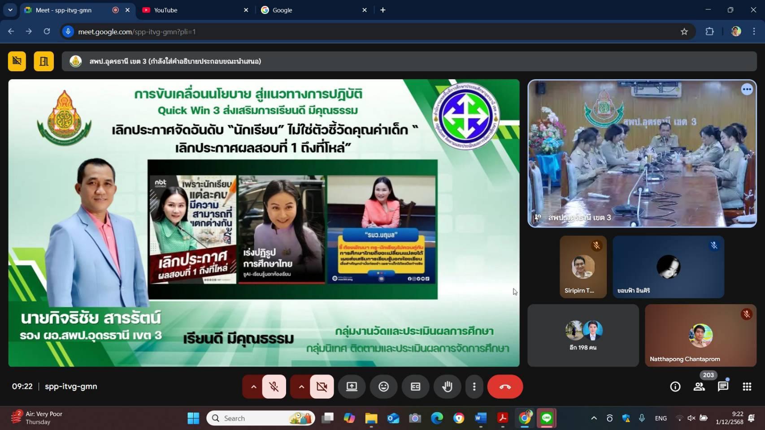Expand video settings arrow beside camera

click(301, 387)
